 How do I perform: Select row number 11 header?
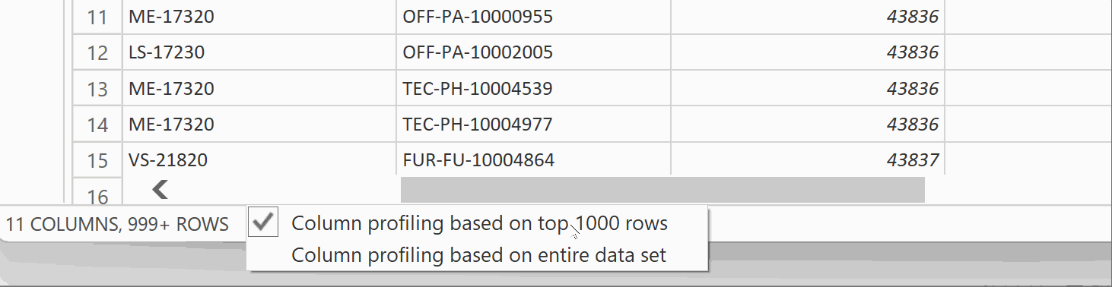[97, 17]
